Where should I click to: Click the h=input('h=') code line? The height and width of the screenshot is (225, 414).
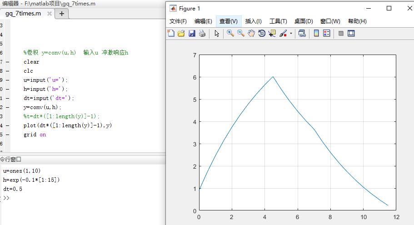pos(45,89)
